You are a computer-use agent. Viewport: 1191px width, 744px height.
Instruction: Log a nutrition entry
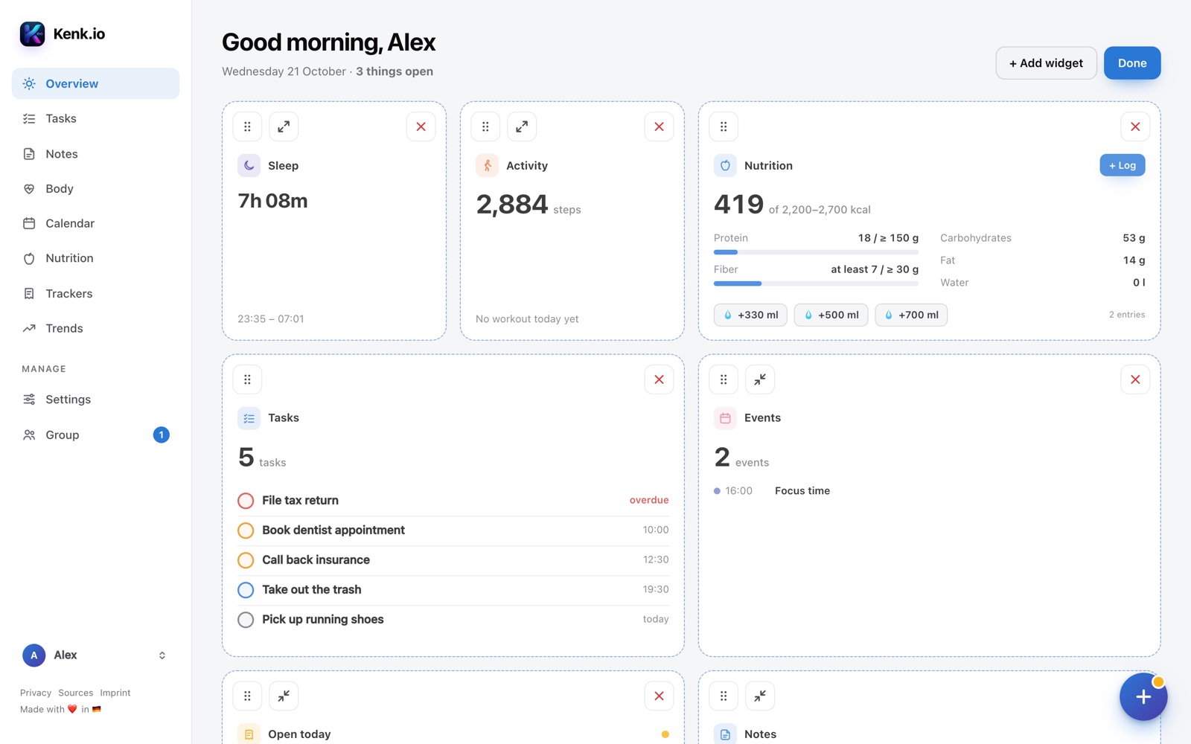click(x=1123, y=165)
